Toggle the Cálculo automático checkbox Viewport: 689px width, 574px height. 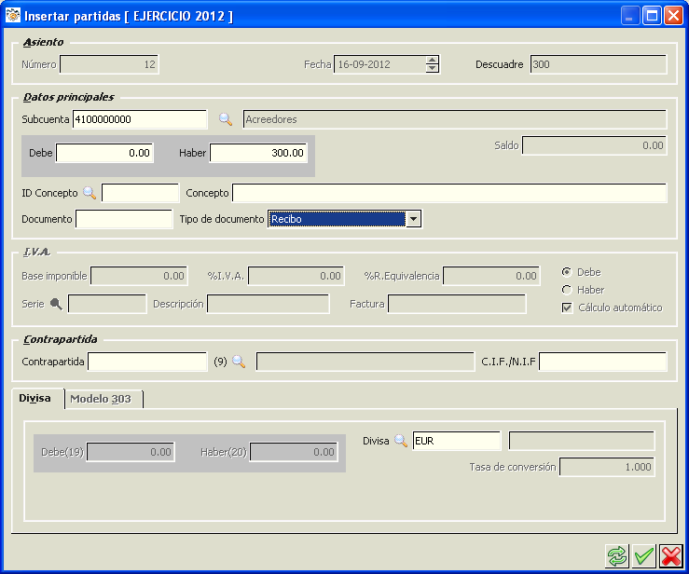[567, 307]
